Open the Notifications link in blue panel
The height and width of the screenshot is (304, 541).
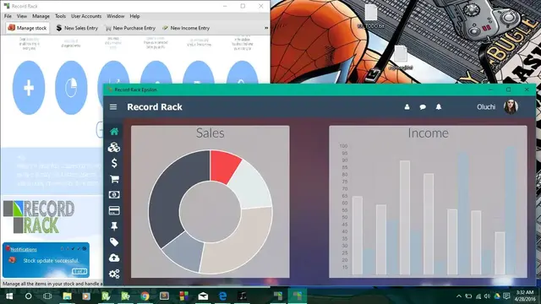click(24, 249)
